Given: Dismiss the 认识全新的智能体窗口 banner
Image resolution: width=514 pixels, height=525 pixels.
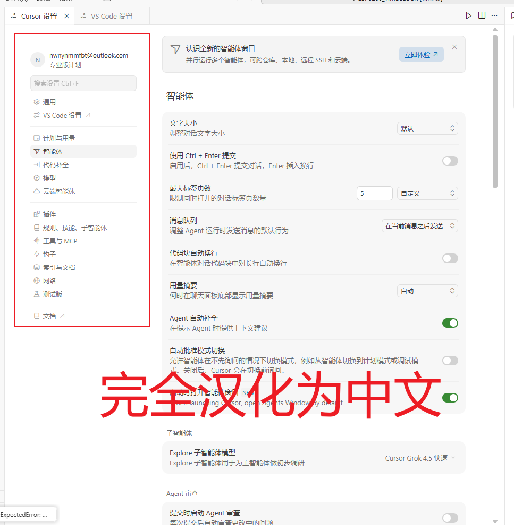Looking at the screenshot, I should [454, 47].
